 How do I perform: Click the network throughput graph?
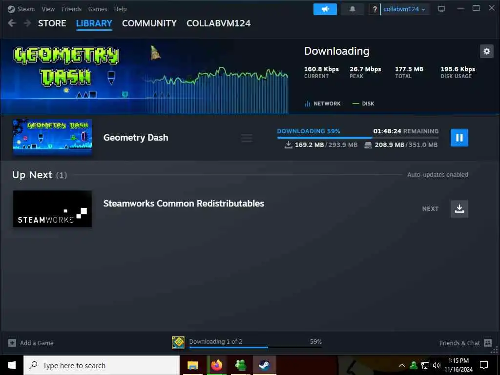coord(217,91)
